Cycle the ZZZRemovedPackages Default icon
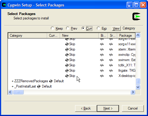 pyautogui.click(x=51, y=81)
